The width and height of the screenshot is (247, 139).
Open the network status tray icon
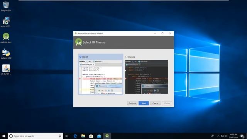pos(222,136)
